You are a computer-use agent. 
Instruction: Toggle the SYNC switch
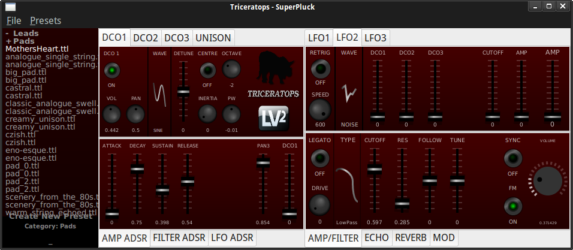click(513, 158)
